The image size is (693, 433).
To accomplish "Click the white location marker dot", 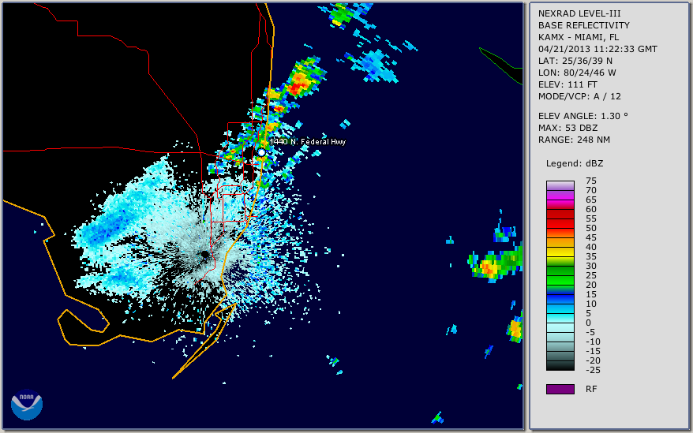I will tap(261, 152).
